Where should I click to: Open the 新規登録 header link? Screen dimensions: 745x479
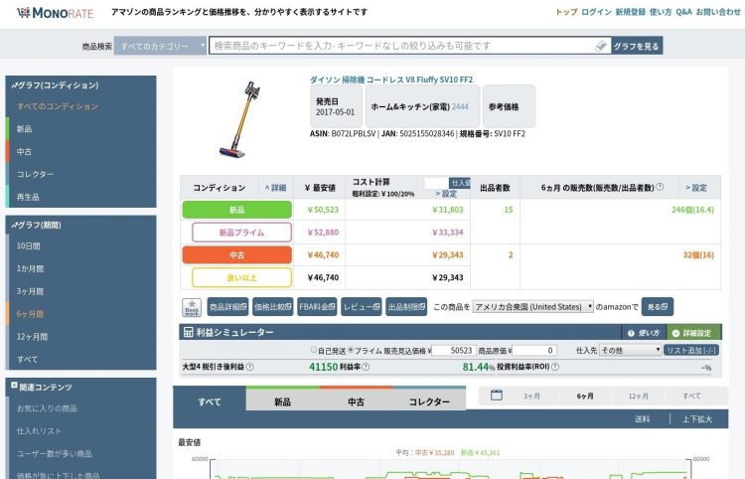click(x=631, y=12)
